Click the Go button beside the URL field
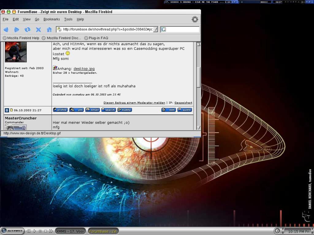314x235 pixels. (156, 29)
